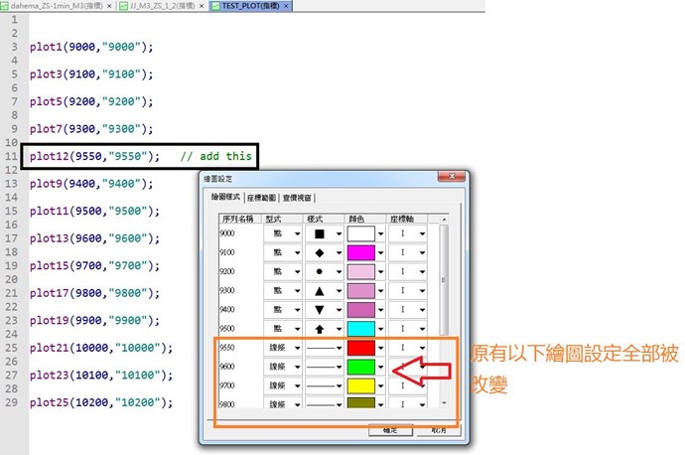Click the 序列名稱 column header

click(239, 219)
